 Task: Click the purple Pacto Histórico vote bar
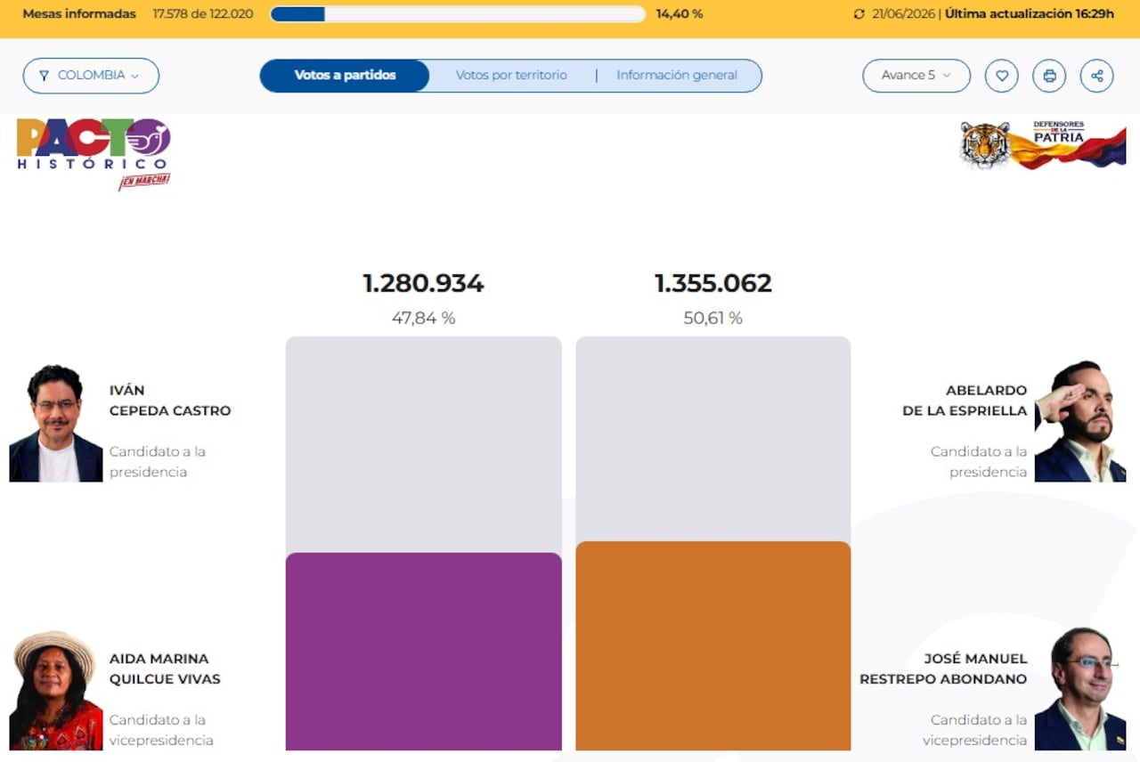424,652
